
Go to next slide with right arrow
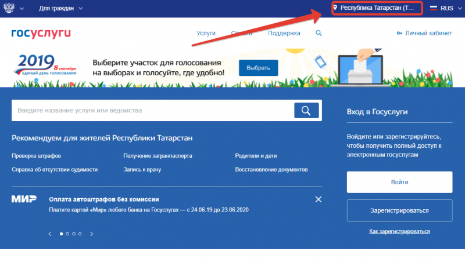(x=92, y=234)
